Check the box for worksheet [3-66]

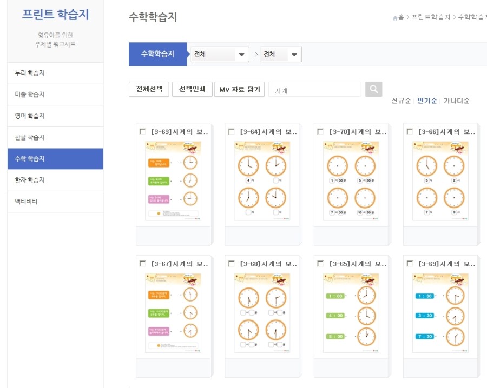(410, 131)
